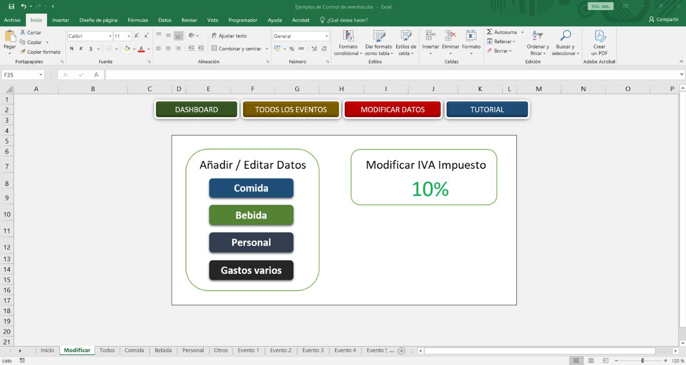Click the increase font size icon
Image resolution: width=686 pixels, height=365 pixels.
pos(137,36)
